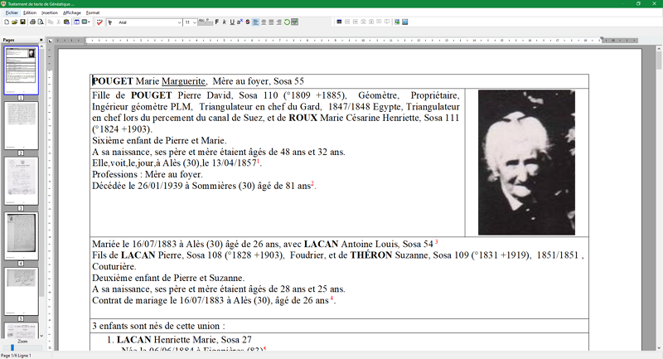Align text right icon
This screenshot has height=359, width=663.
[x=278, y=22]
